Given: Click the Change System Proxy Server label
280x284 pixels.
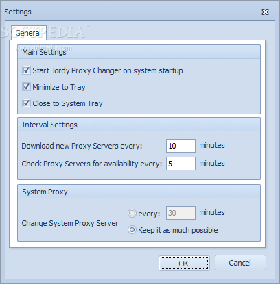Looking at the screenshot, I should click(70, 223).
